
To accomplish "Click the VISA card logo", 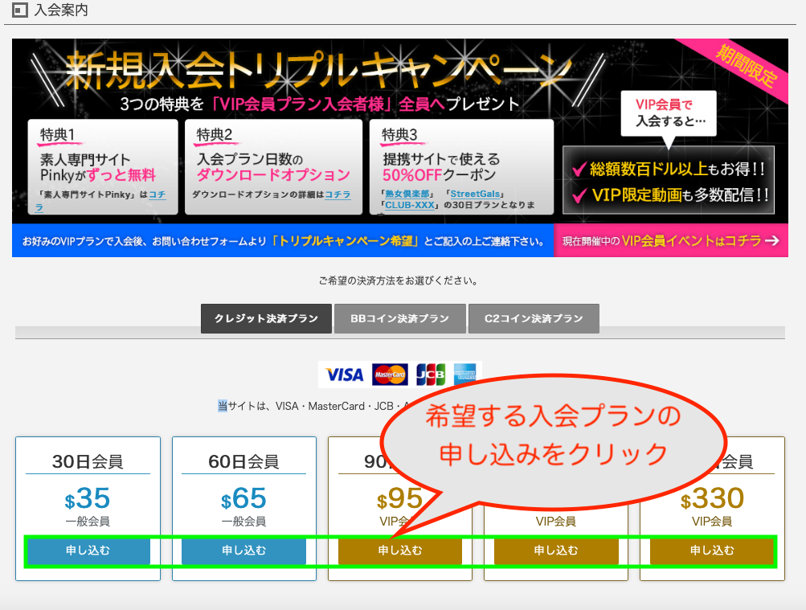I will point(345,375).
